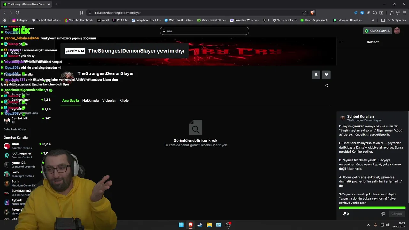Open the Petit tube bookmark
The image size is (409, 230).
(x=120, y=20)
